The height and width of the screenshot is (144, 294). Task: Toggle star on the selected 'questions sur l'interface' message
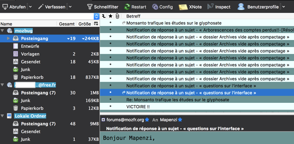[110, 92]
